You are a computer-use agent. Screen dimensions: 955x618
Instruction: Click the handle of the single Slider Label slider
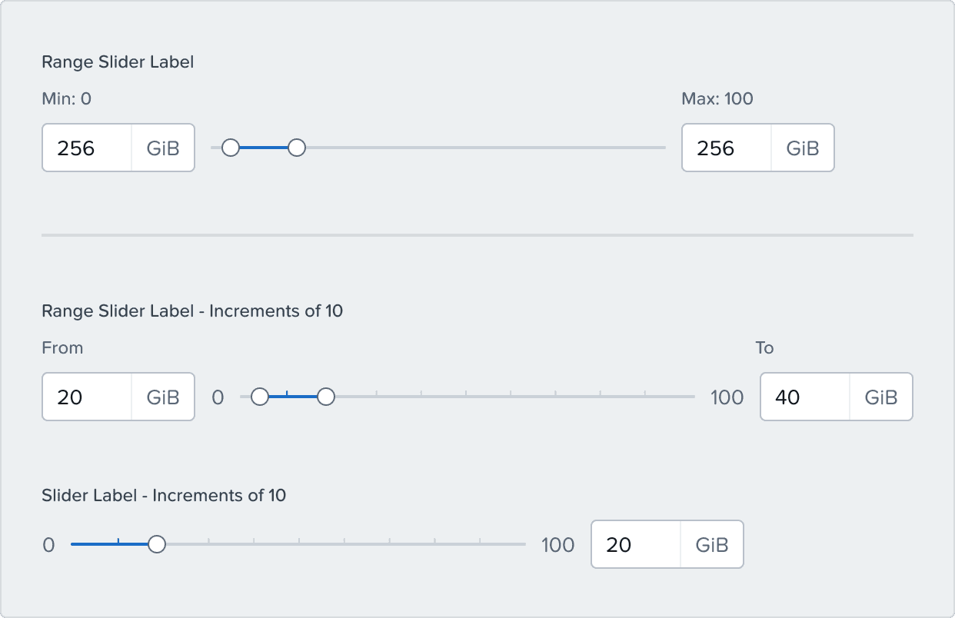click(x=157, y=544)
